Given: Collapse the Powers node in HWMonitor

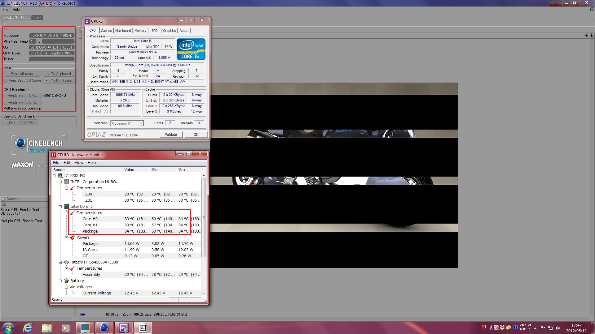Looking at the screenshot, I should click(x=67, y=238).
